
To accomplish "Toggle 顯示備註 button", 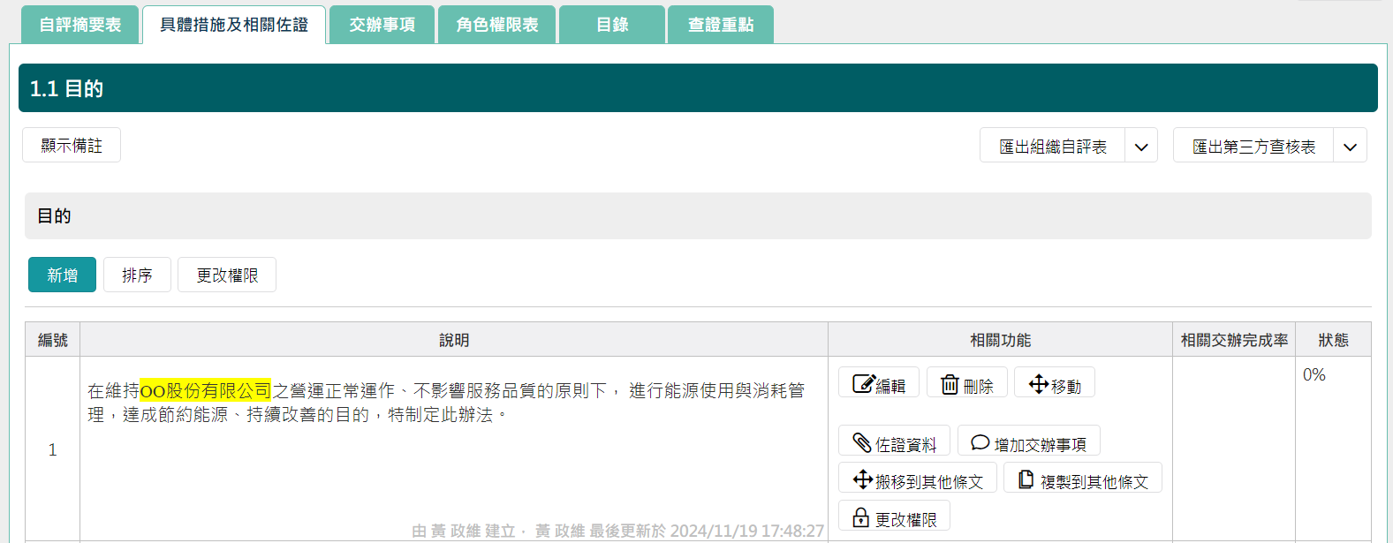I will pos(72,146).
